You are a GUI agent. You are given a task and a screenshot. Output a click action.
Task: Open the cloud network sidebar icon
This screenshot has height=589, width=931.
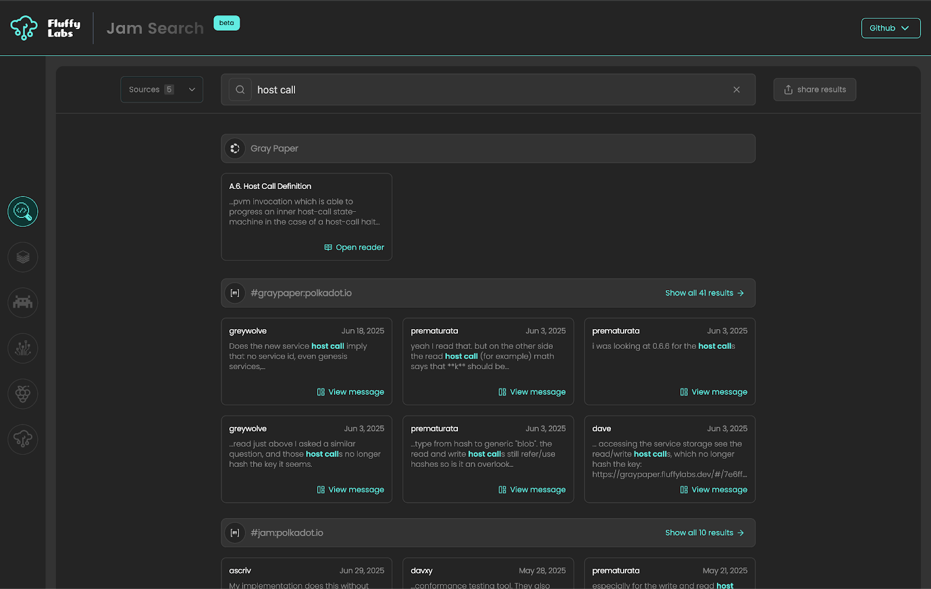point(23,439)
